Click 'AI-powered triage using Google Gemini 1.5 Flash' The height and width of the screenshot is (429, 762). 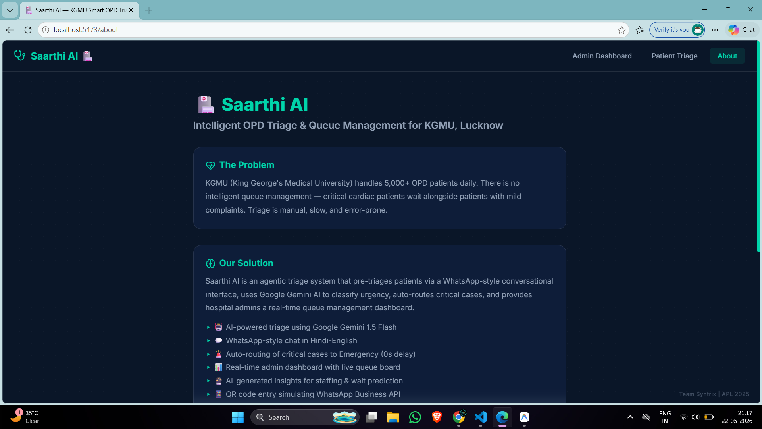pos(311,327)
